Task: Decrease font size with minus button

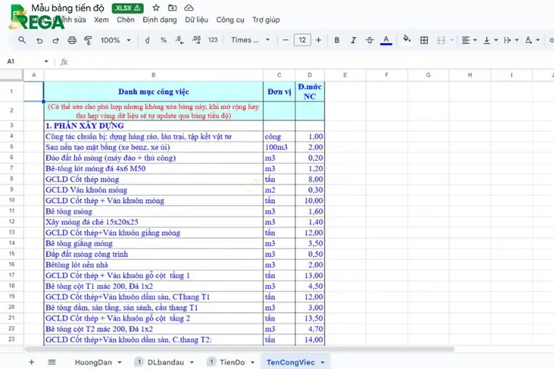Action: [285, 40]
